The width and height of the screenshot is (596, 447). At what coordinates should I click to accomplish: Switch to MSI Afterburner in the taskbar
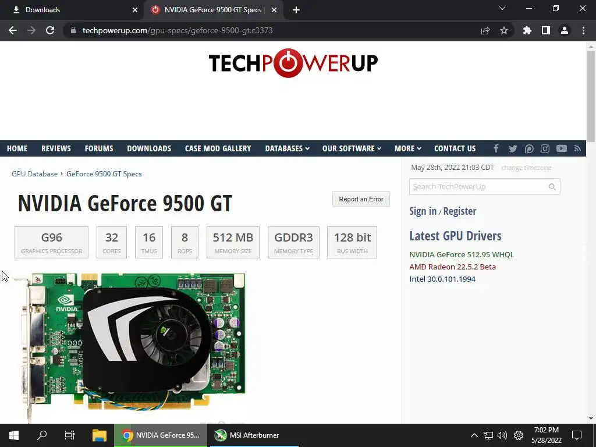(253, 435)
